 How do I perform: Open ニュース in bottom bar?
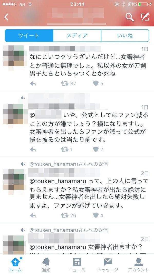pyautogui.click(x=77, y=264)
